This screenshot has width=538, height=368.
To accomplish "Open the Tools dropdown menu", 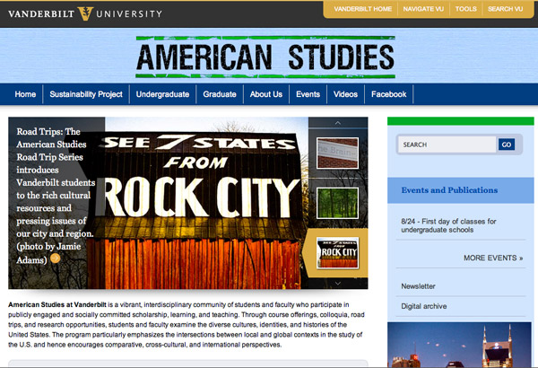I will 465,8.
